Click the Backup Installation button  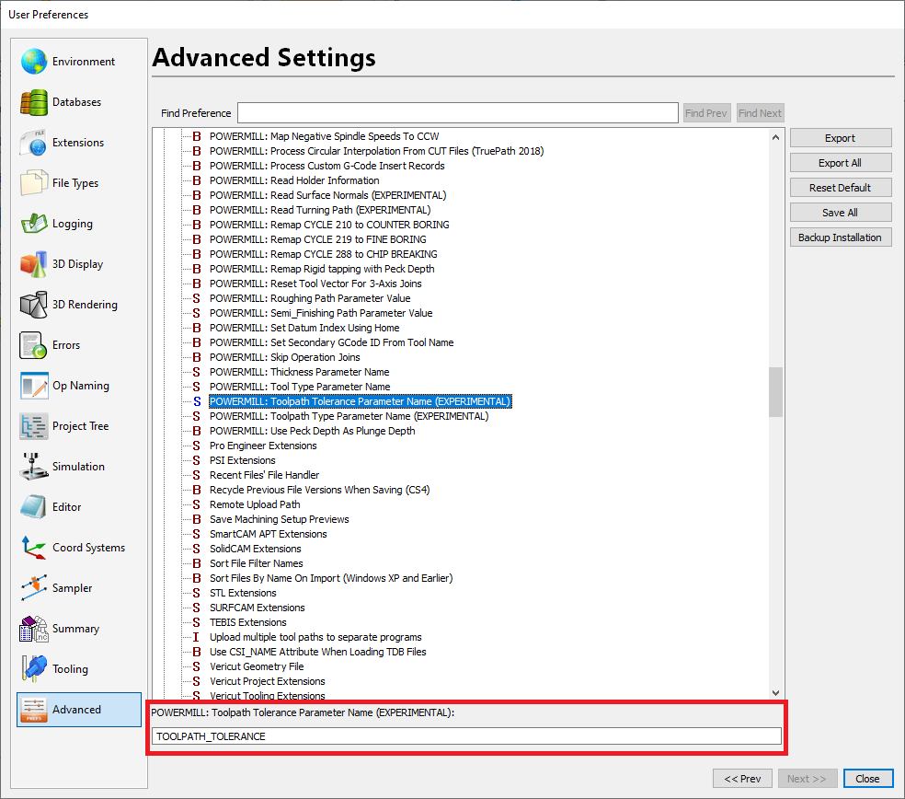(x=840, y=237)
